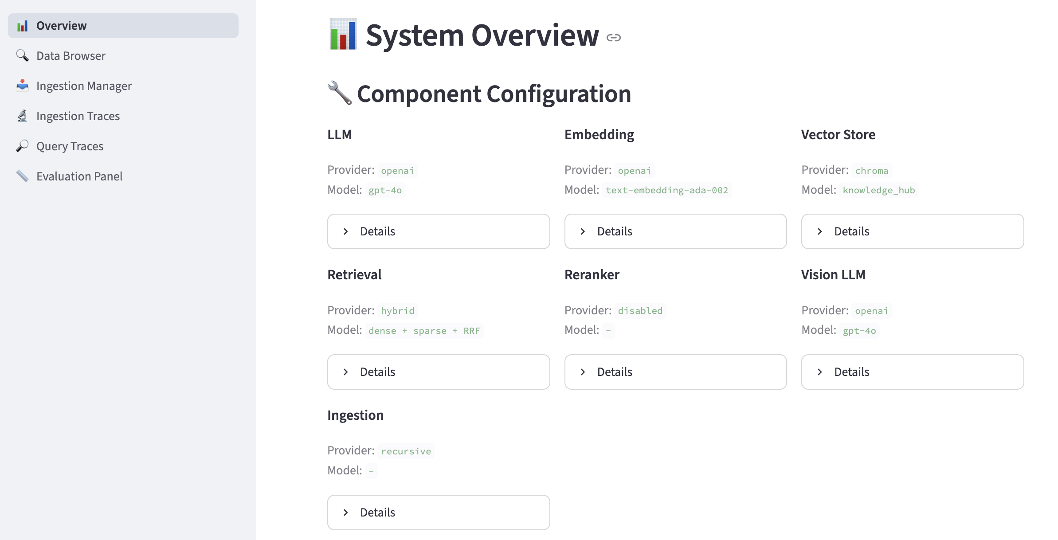Image resolution: width=1058 pixels, height=540 pixels.
Task: Expand the LLM Details section
Action: coord(439,231)
